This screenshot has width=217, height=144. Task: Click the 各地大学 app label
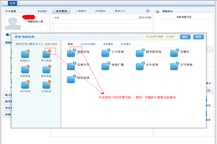83,65
